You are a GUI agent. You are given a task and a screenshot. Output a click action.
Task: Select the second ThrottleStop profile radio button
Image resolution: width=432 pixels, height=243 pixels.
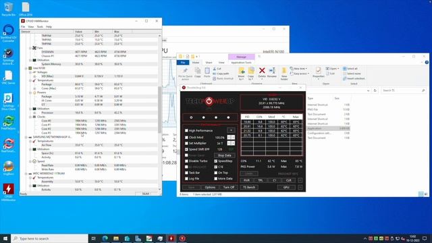click(x=204, y=117)
